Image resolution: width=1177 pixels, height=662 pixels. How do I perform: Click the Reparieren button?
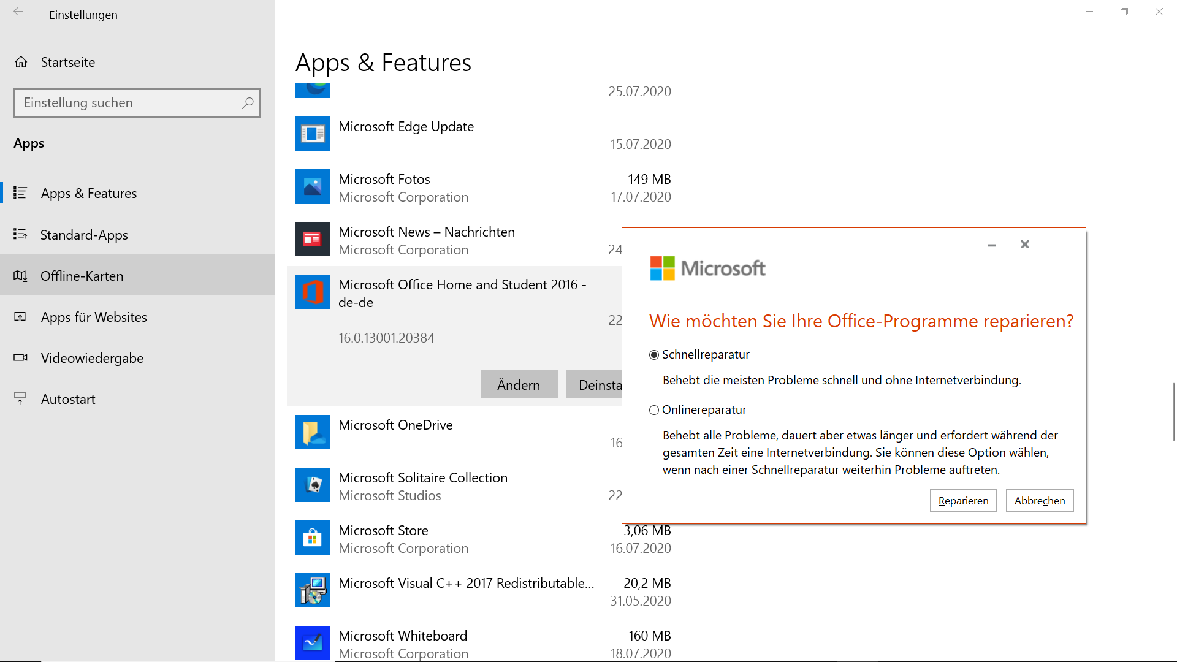[963, 500]
